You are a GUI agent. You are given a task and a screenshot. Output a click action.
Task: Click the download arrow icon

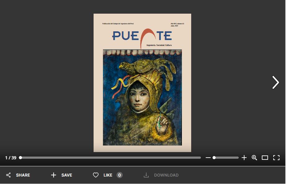pyautogui.click(x=146, y=175)
